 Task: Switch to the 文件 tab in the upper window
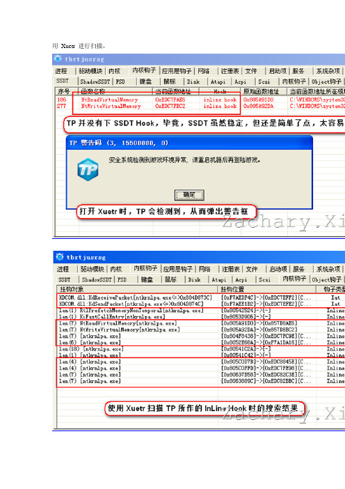pyautogui.click(x=251, y=71)
